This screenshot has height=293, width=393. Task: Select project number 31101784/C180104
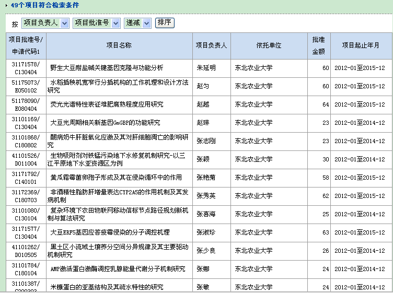point(26,269)
